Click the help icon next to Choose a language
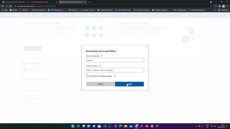 [x=102, y=56]
